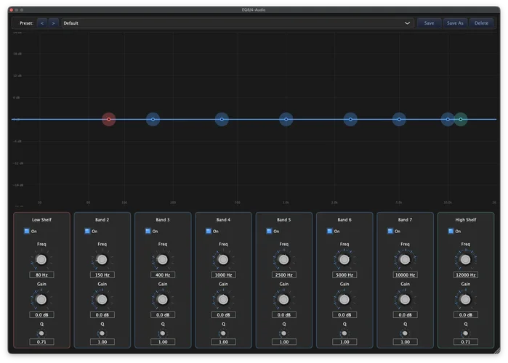
Task: Click the High Shelf 0.0 dB gain field
Action: tap(466, 315)
